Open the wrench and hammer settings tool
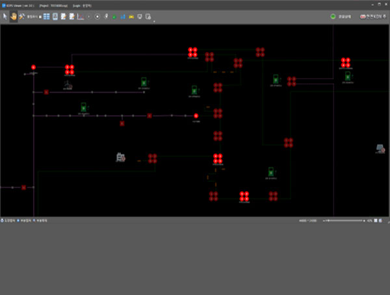 click(21, 16)
